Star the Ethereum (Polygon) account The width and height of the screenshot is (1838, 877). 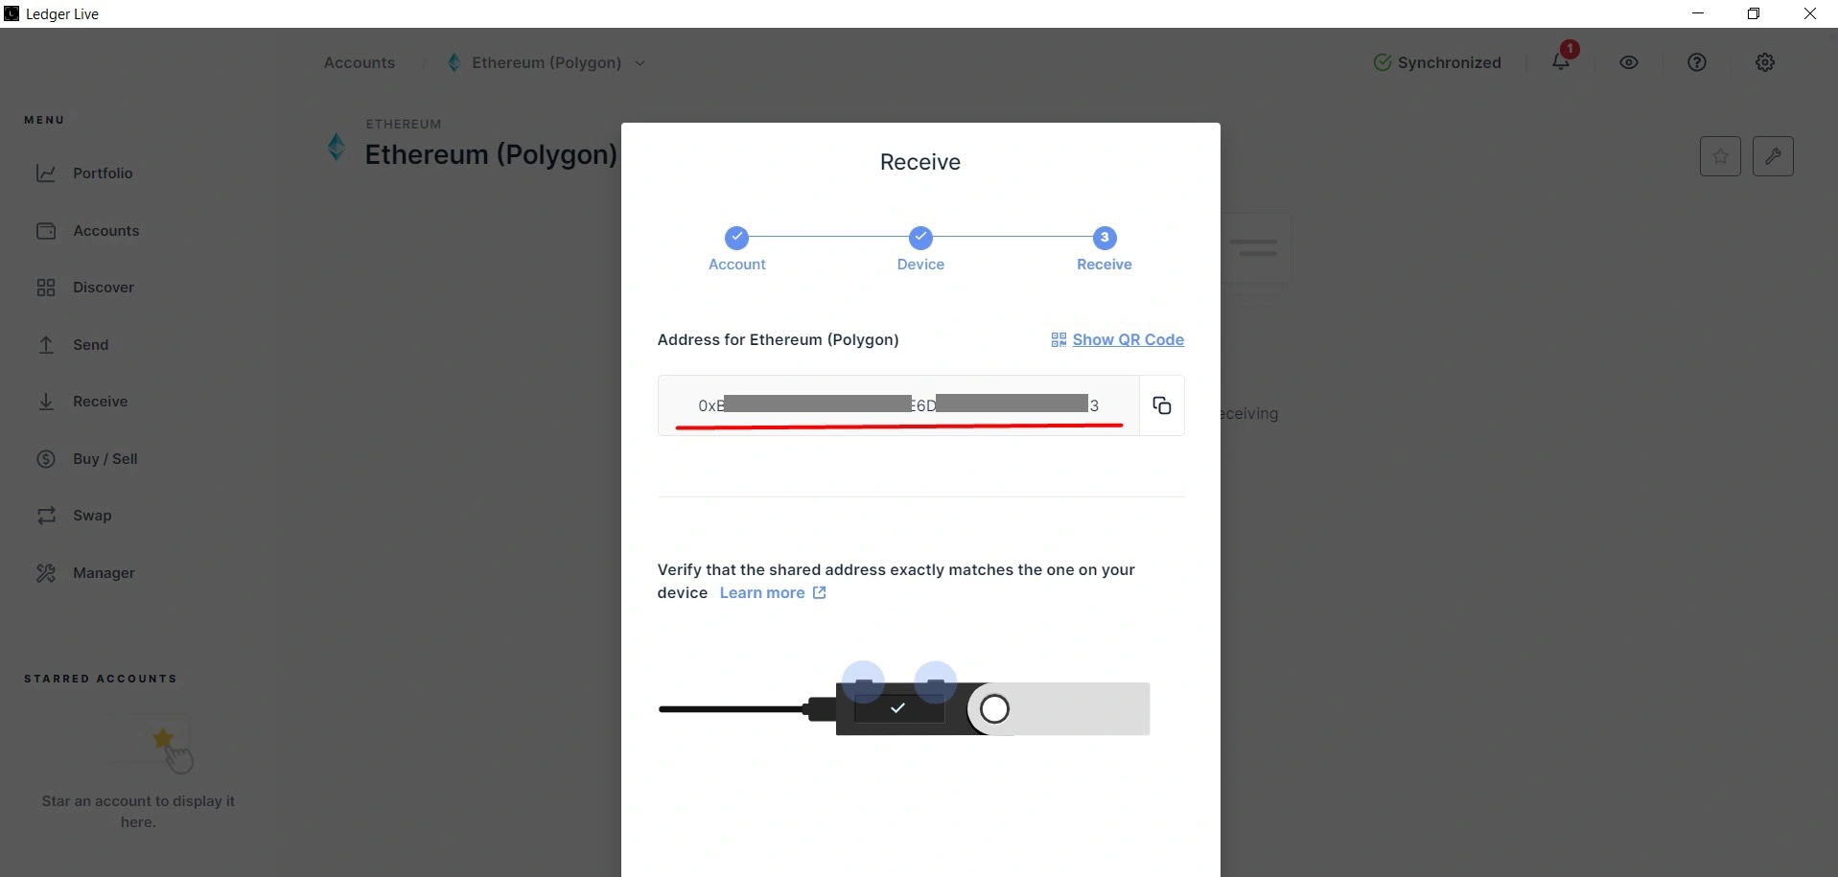pyautogui.click(x=1720, y=156)
